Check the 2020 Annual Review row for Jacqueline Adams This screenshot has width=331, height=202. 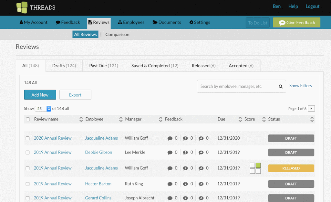pyautogui.click(x=28, y=138)
